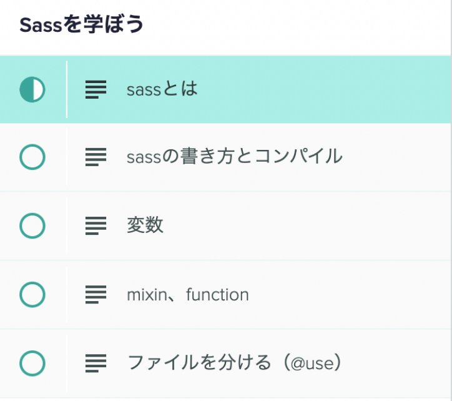
Task: Toggle the half-filled progress circle for sassとは
Action: 32,89
